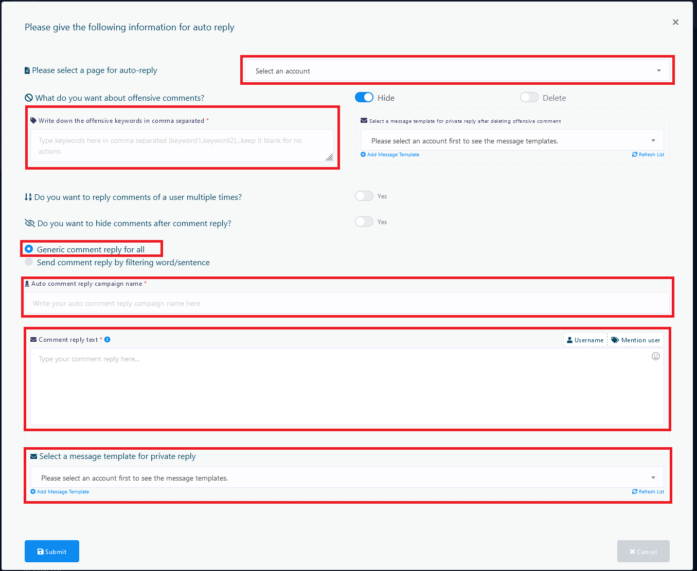Click Add Message Template under offensive comment
The height and width of the screenshot is (571, 697).
pos(390,155)
